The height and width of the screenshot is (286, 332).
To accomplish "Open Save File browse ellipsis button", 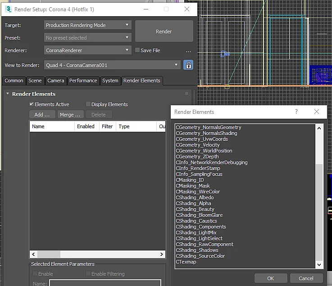I will point(188,50).
